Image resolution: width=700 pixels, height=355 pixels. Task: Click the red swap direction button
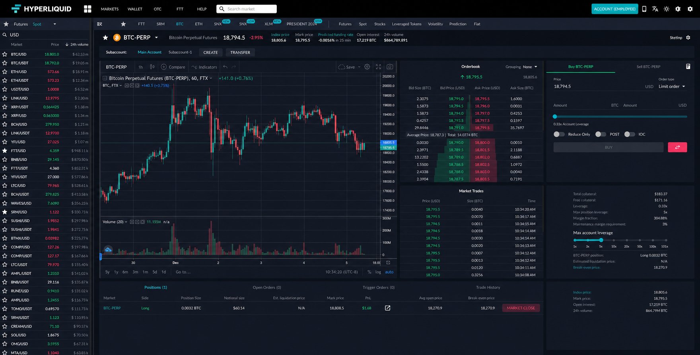point(677,147)
